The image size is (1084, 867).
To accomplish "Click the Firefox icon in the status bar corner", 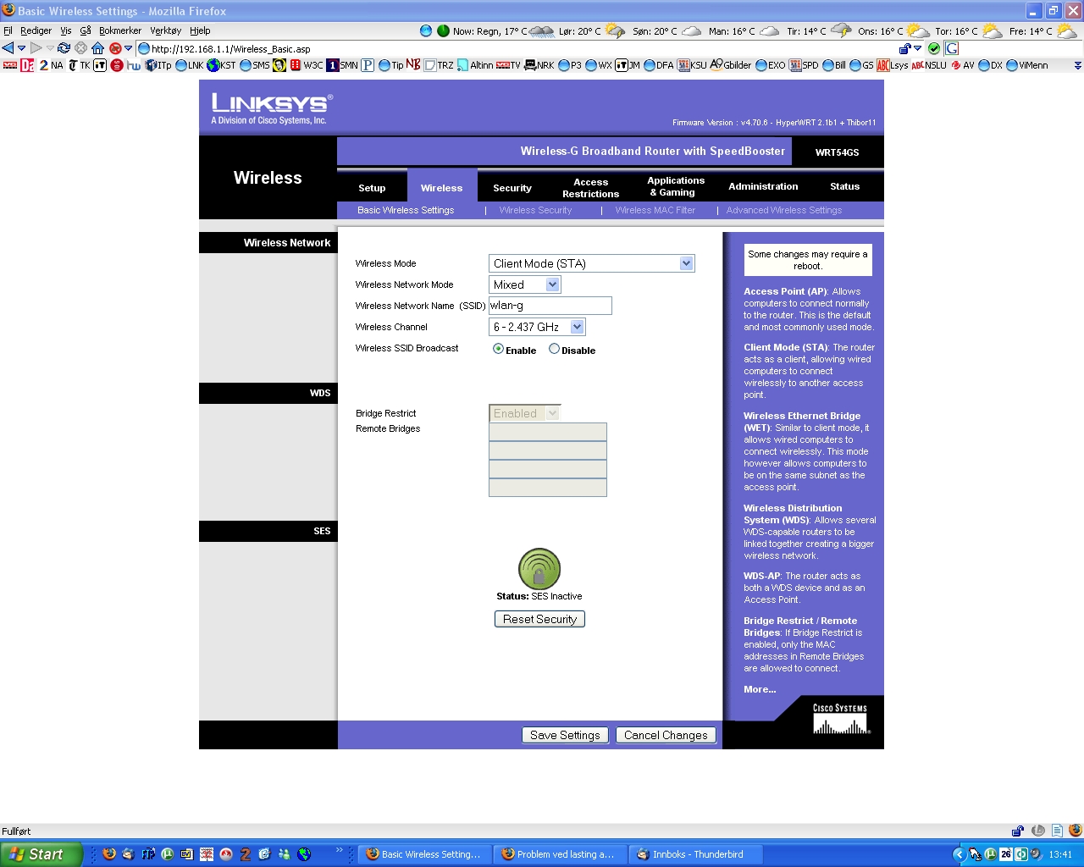I will tap(1076, 831).
